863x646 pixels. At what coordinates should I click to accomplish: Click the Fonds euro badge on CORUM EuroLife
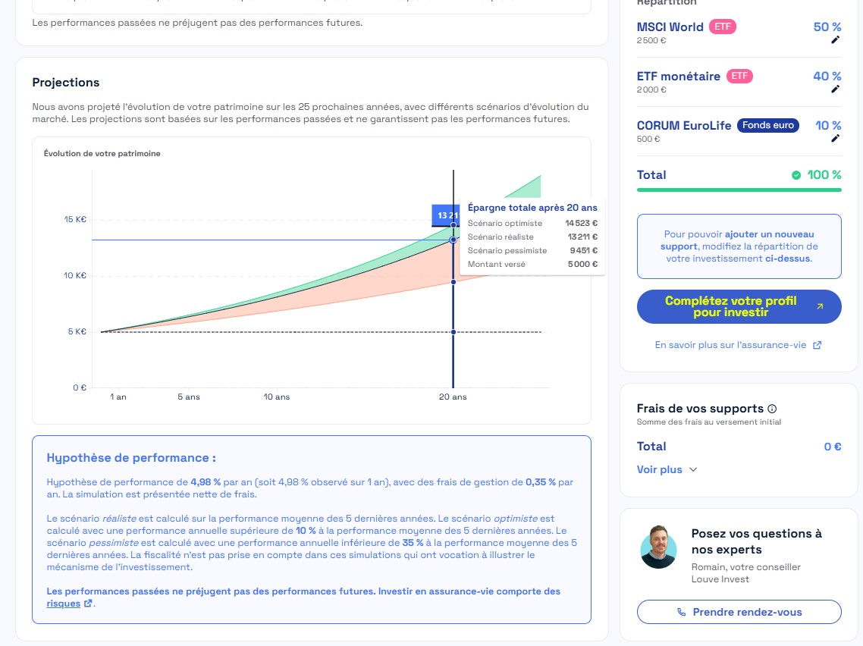pyautogui.click(x=767, y=125)
